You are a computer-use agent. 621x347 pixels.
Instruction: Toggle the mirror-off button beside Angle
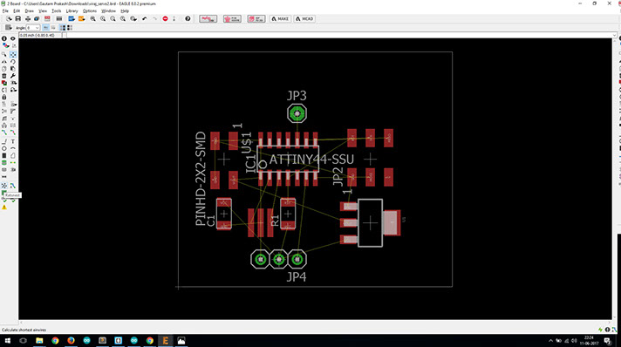coord(45,27)
